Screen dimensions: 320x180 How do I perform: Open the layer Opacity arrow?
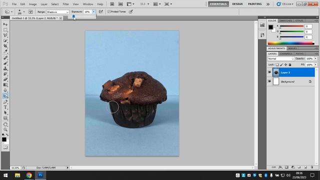315,59
